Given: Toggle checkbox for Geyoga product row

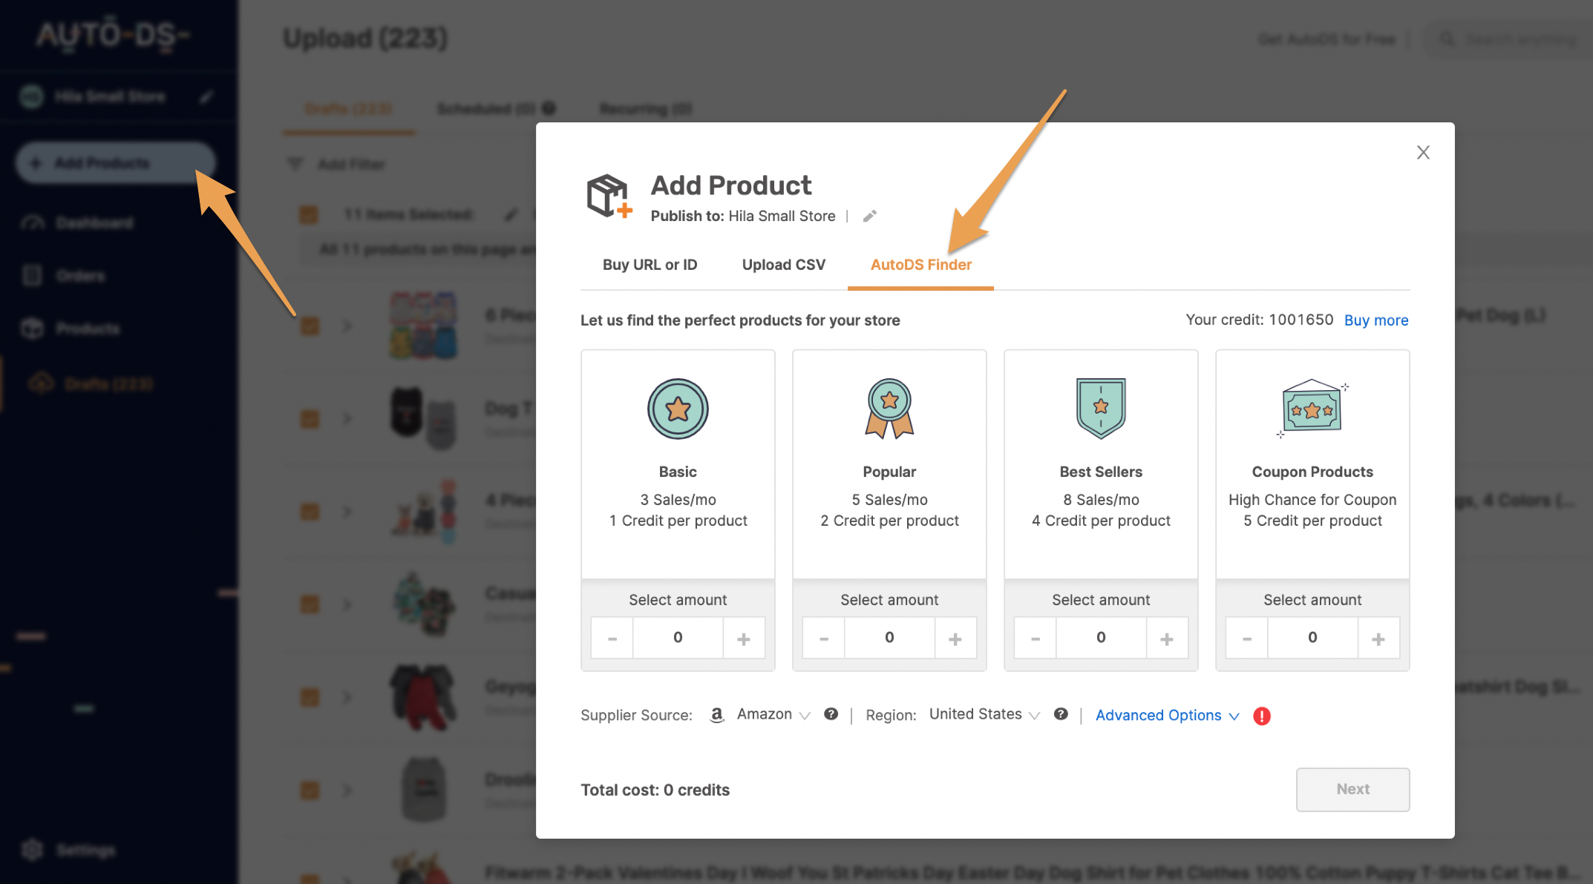Looking at the screenshot, I should [x=310, y=697].
